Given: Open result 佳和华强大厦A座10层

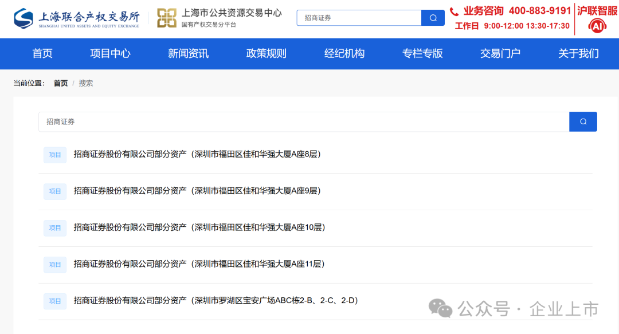Looking at the screenshot, I should pos(199,227).
